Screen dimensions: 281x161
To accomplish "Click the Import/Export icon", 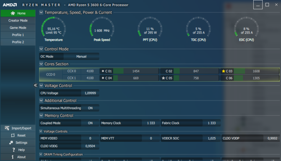I will pos(7,128).
